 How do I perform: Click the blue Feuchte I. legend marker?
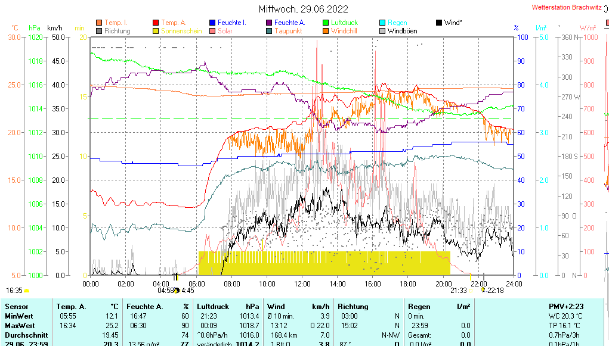pyautogui.click(x=212, y=23)
